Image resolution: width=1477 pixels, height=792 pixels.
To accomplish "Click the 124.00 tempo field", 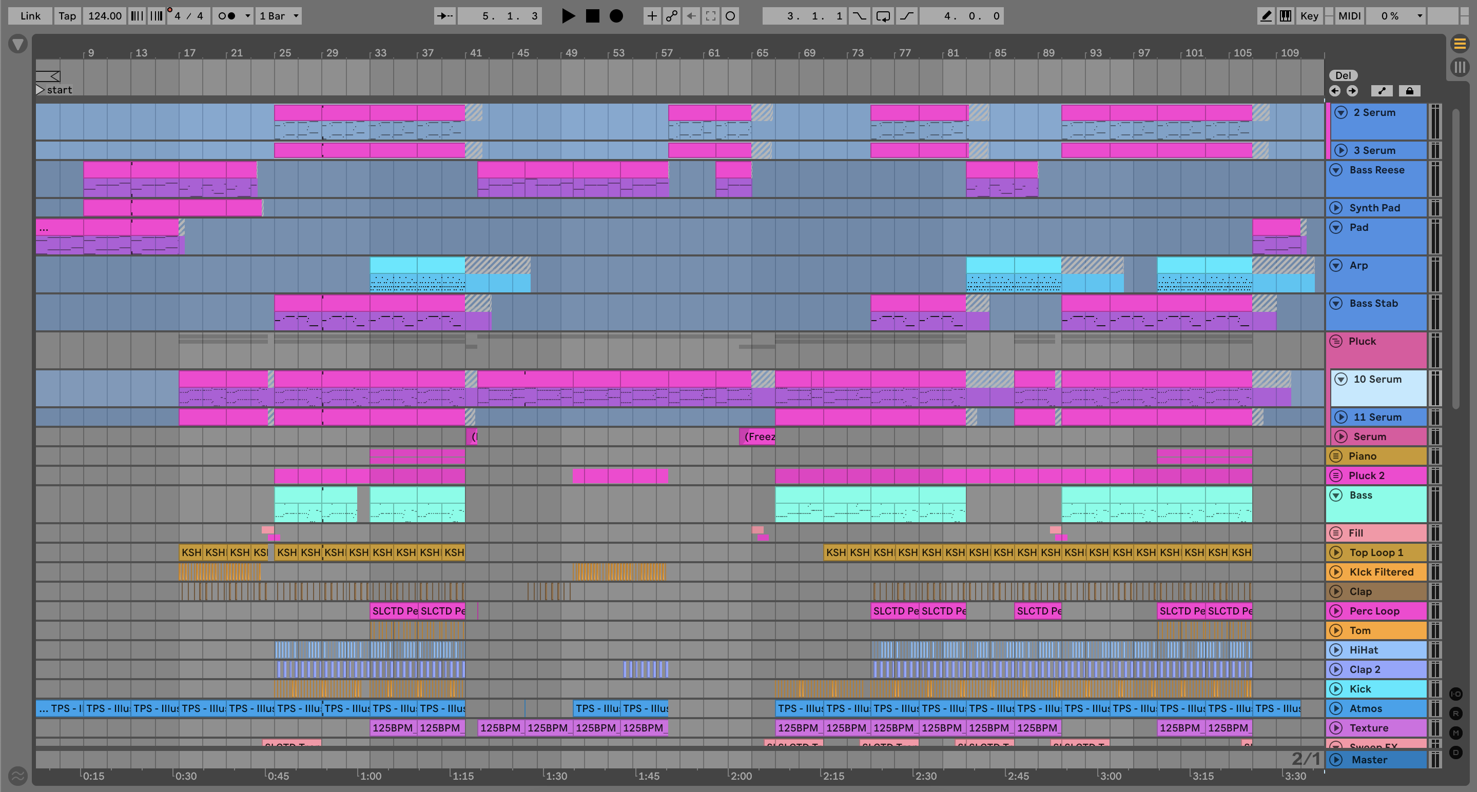I will (x=104, y=16).
